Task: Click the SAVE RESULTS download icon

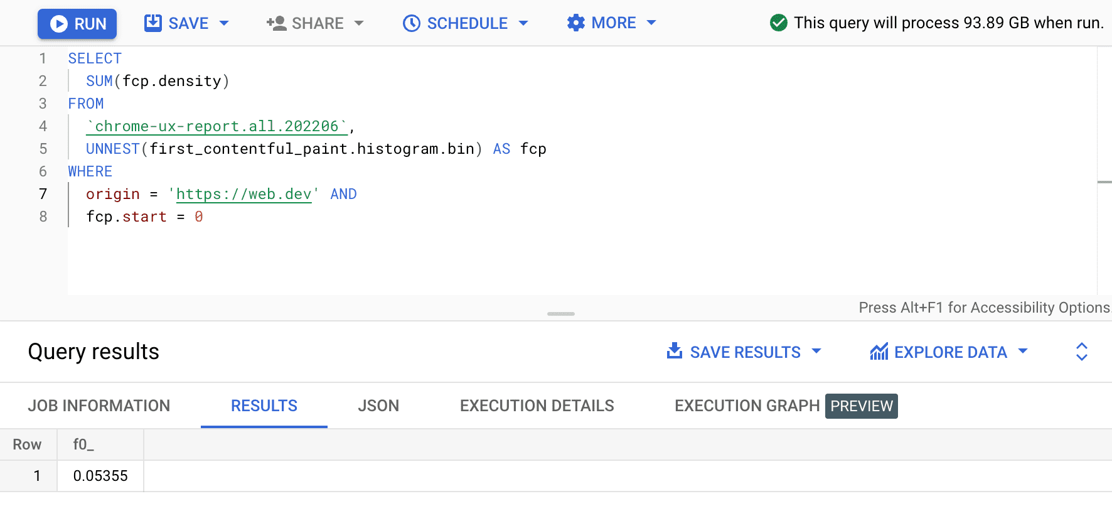Action: coord(675,351)
